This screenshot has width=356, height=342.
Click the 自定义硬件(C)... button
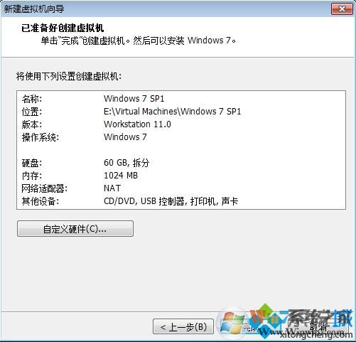tap(75, 229)
